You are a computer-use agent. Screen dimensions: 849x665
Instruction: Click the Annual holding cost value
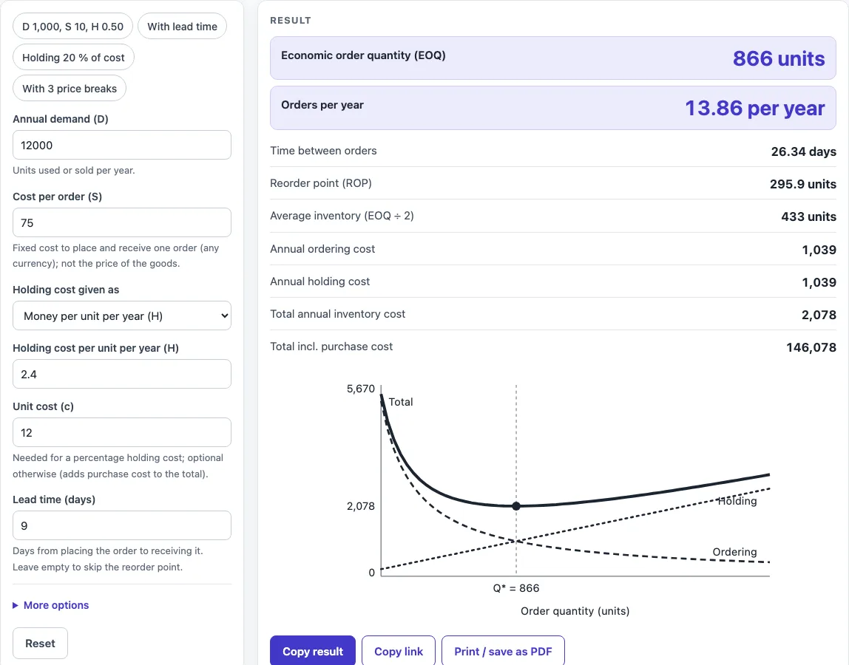819,282
